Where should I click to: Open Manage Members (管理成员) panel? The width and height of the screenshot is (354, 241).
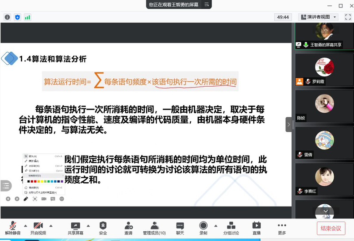(x=154, y=228)
